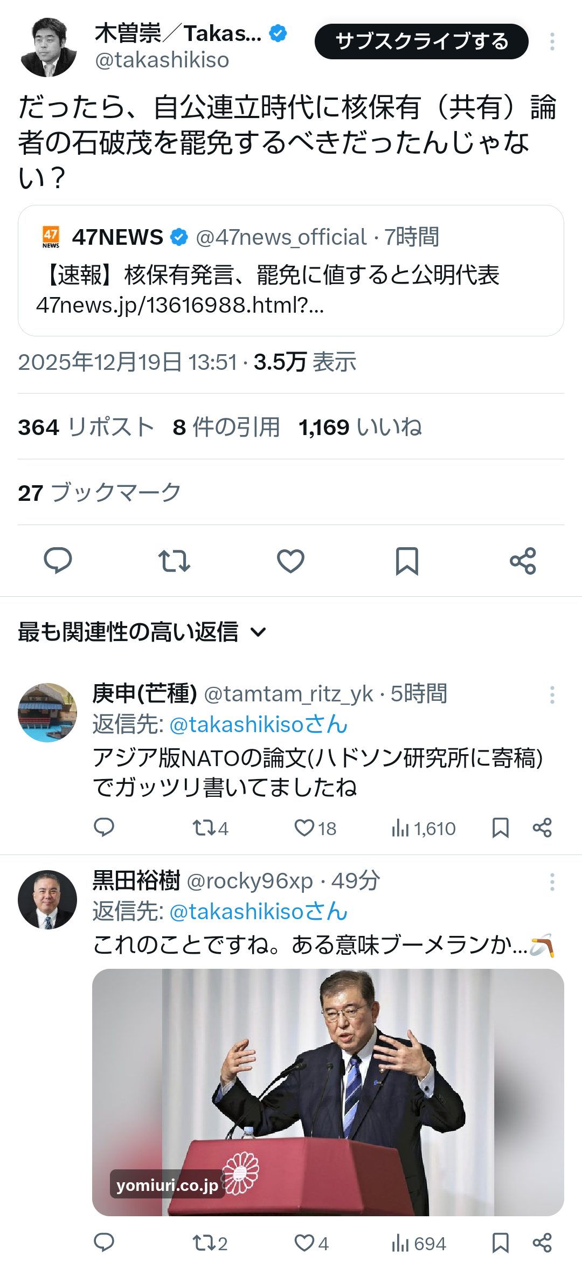View analytics on 庚申(芒種) reply

point(424,828)
